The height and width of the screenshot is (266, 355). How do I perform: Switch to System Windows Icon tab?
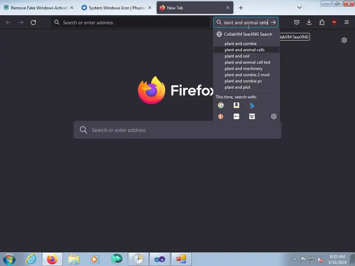click(118, 8)
